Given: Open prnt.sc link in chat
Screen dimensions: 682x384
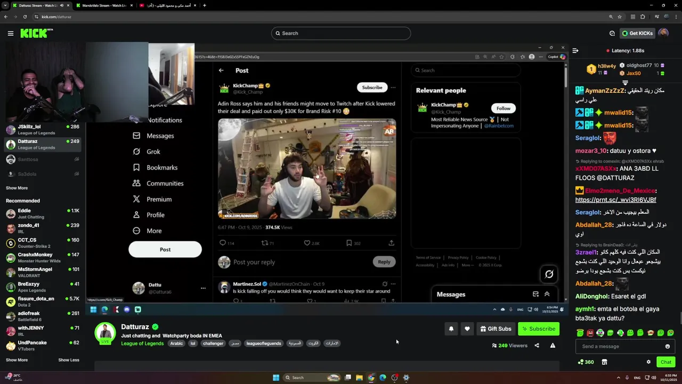Looking at the screenshot, I should [615, 200].
